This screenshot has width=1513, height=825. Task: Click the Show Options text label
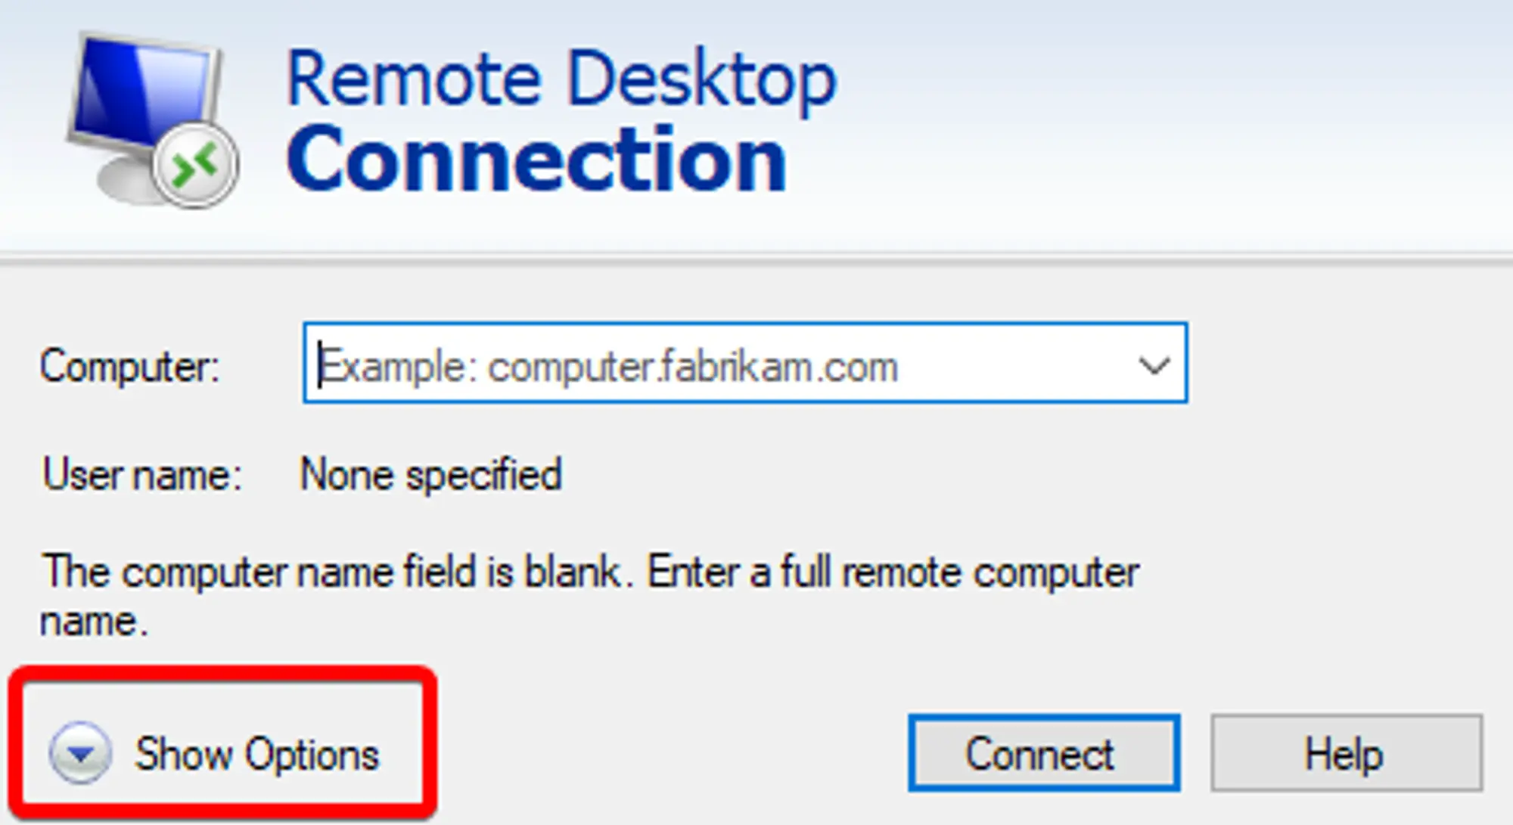(257, 752)
